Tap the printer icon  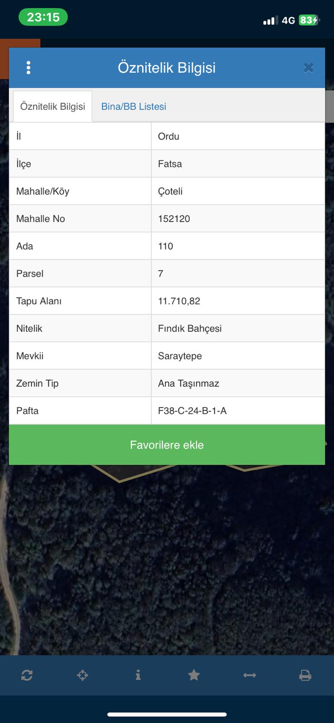pyautogui.click(x=305, y=676)
